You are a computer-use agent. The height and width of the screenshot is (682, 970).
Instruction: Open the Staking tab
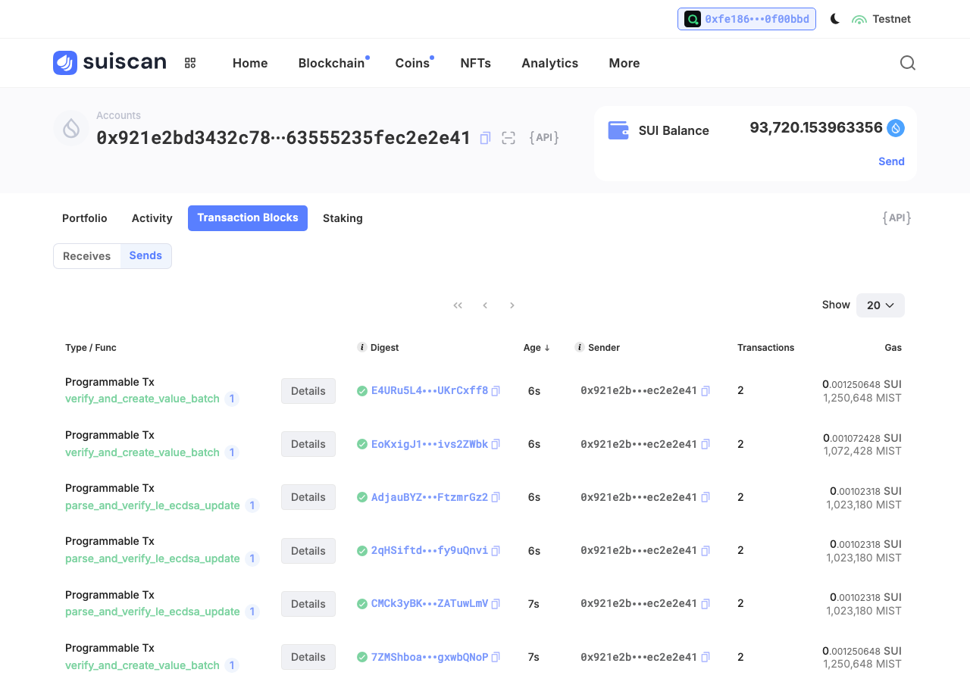click(343, 218)
